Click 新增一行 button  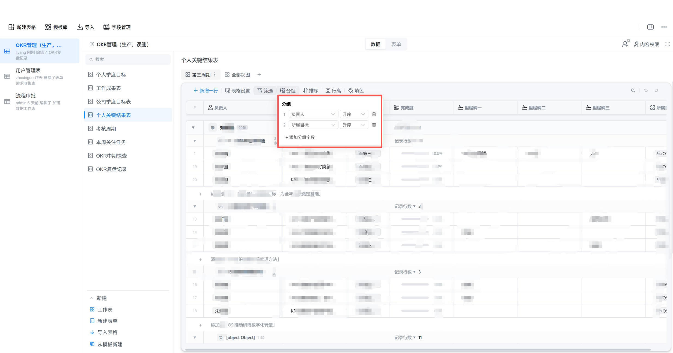coord(206,91)
